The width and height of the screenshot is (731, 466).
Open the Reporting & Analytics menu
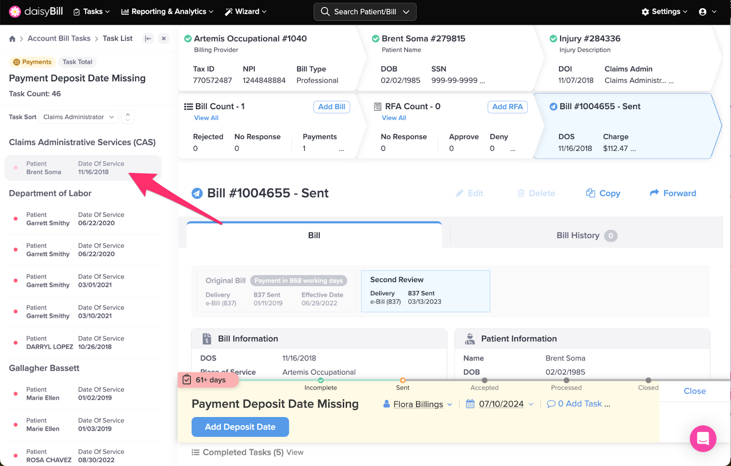click(167, 12)
